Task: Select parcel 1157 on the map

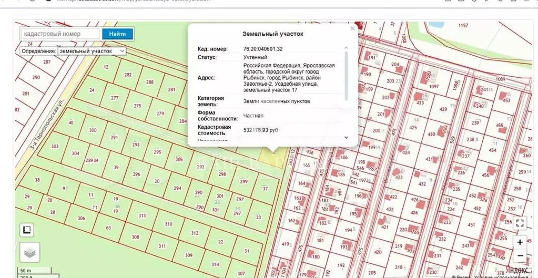Action: point(463,25)
